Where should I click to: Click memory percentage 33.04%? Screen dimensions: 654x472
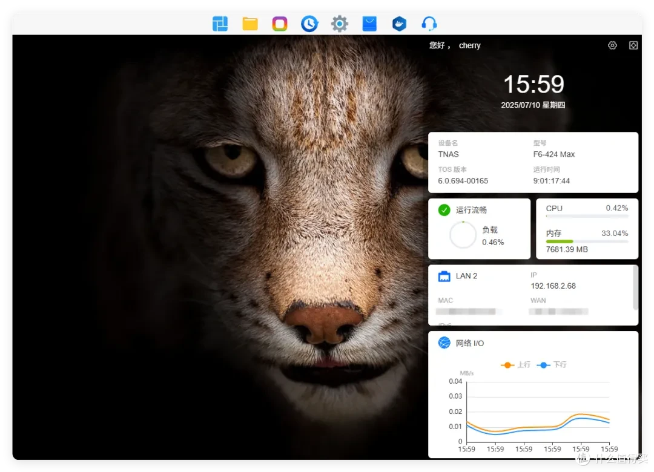615,233
